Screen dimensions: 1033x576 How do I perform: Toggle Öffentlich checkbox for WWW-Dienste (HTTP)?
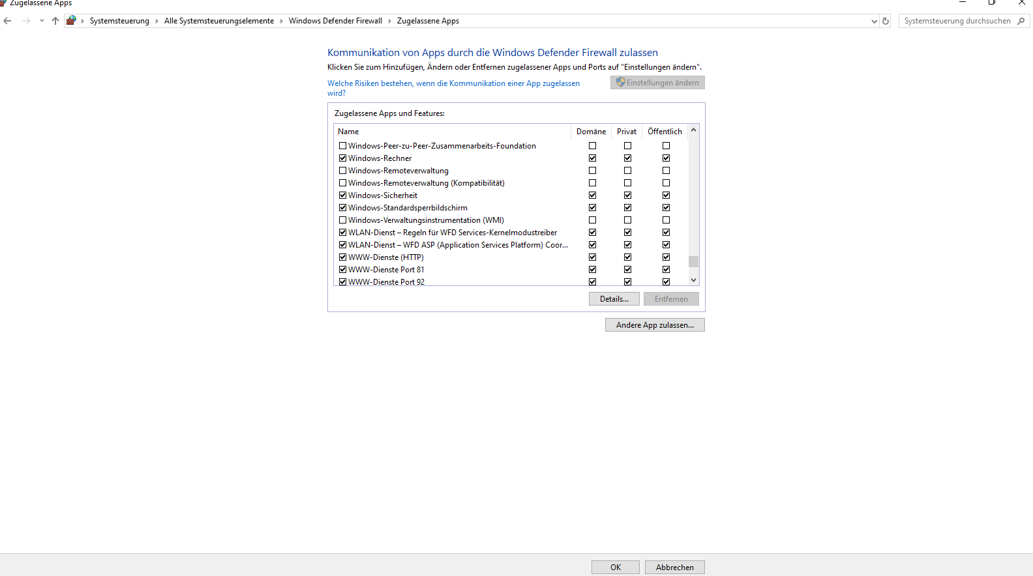pyautogui.click(x=666, y=257)
